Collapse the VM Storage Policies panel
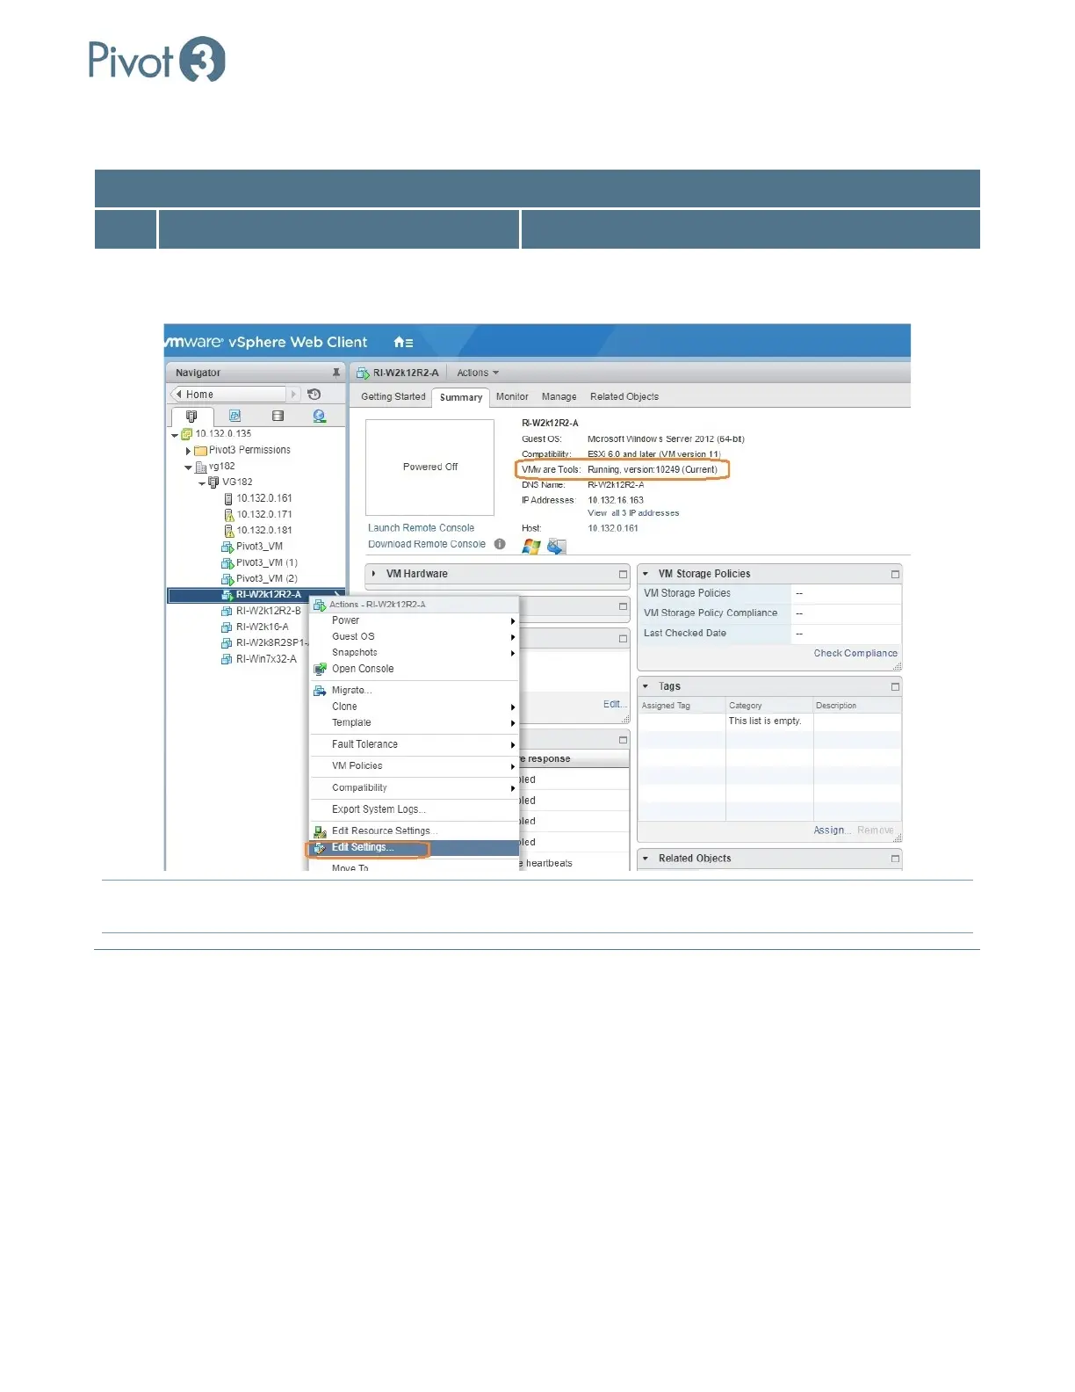The image size is (1075, 1392). 646,574
